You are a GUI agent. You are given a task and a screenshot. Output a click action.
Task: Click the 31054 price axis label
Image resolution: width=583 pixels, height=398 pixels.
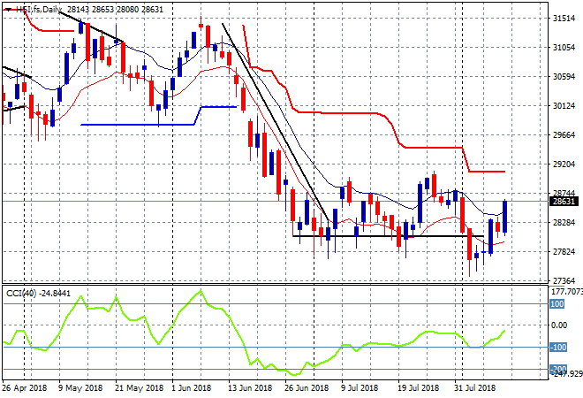click(564, 47)
